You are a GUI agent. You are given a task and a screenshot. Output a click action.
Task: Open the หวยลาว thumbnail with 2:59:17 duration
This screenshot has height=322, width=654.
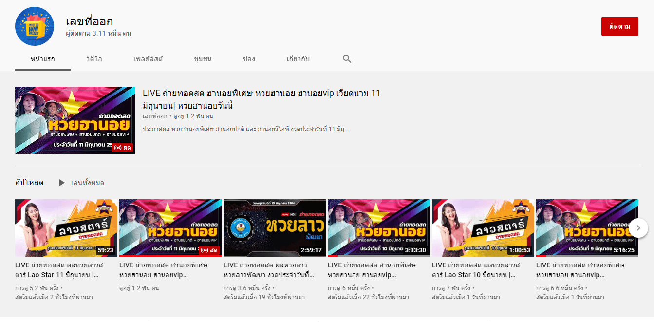(275, 228)
